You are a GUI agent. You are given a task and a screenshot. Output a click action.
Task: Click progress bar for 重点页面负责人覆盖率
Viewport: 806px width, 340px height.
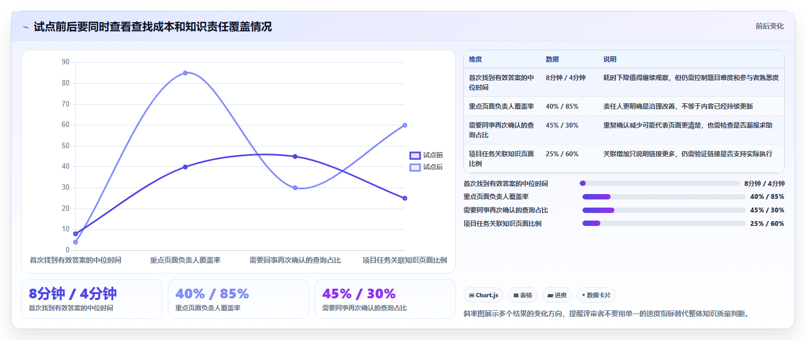point(664,197)
